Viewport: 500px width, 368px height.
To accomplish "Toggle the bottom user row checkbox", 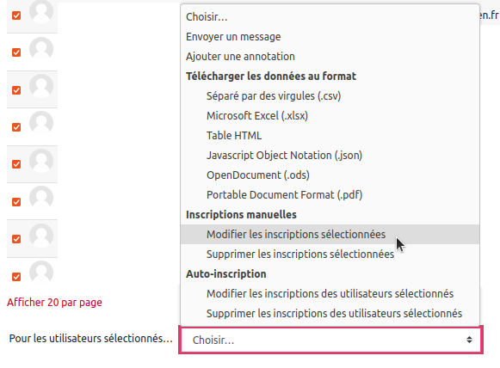I will [16, 277].
